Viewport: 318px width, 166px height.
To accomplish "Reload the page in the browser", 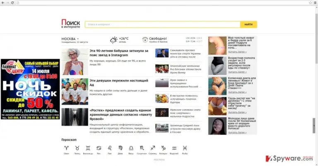I will point(12,2).
